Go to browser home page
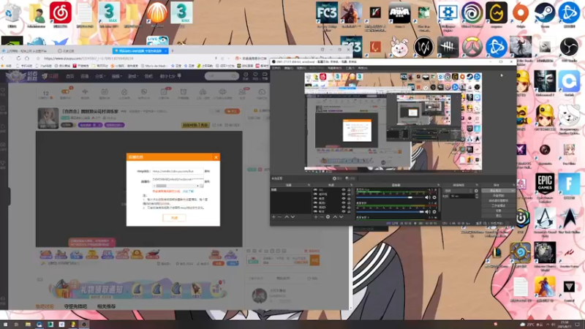This screenshot has width=585, height=329. [27, 58]
